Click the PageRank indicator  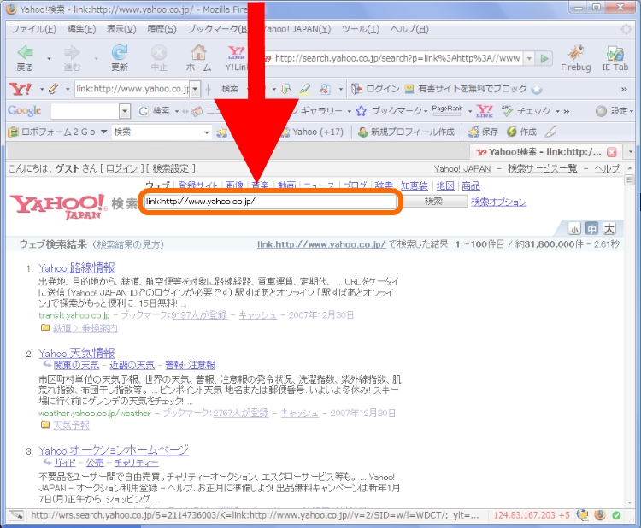tap(447, 109)
